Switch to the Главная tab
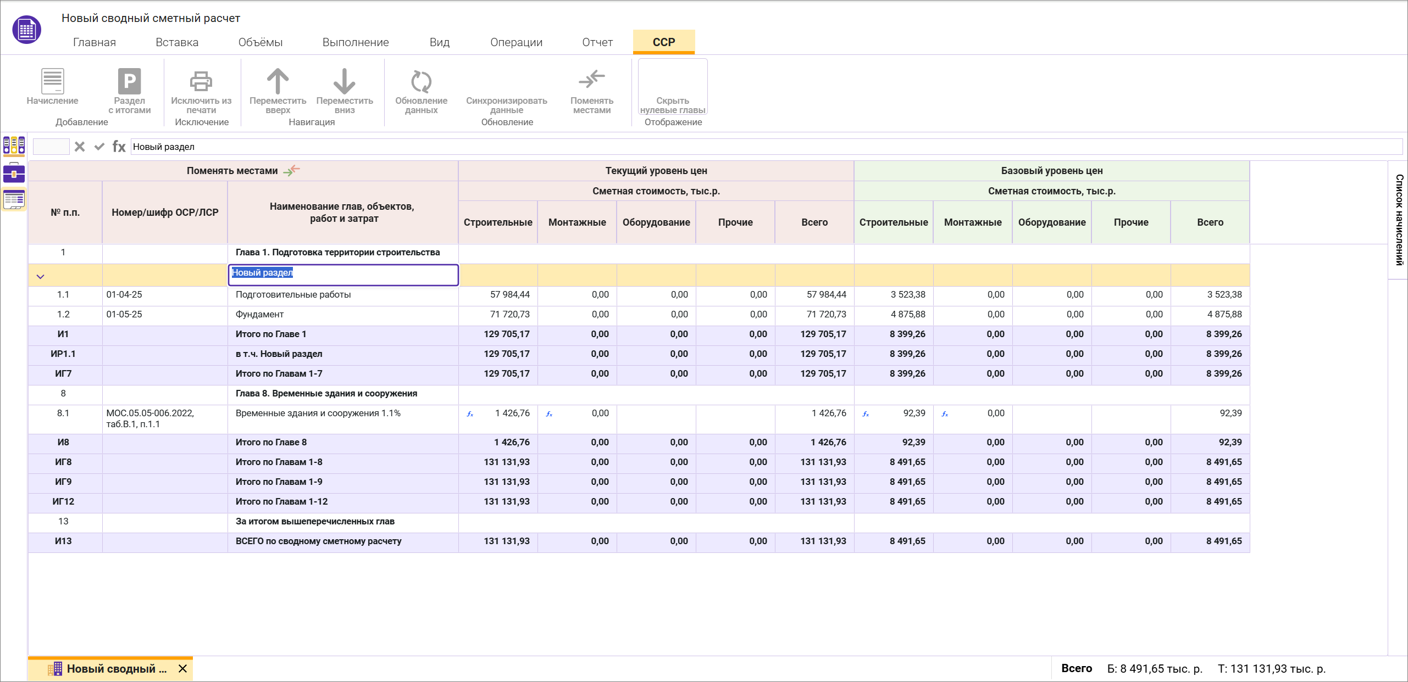 (95, 42)
